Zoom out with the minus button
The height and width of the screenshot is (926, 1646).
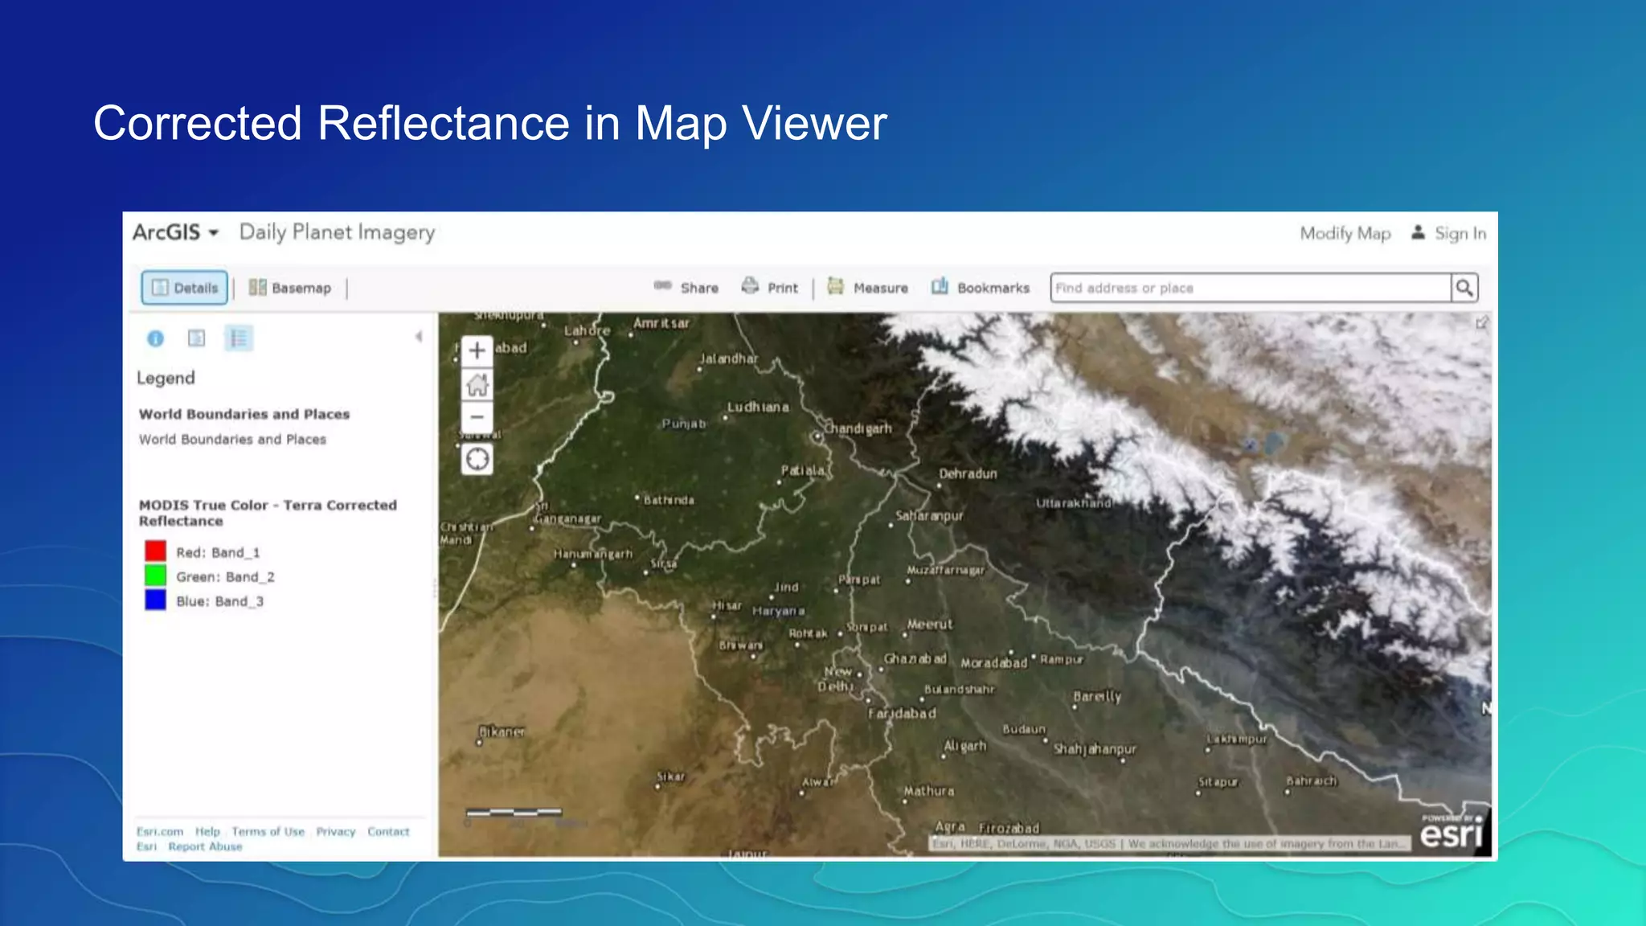(x=477, y=417)
